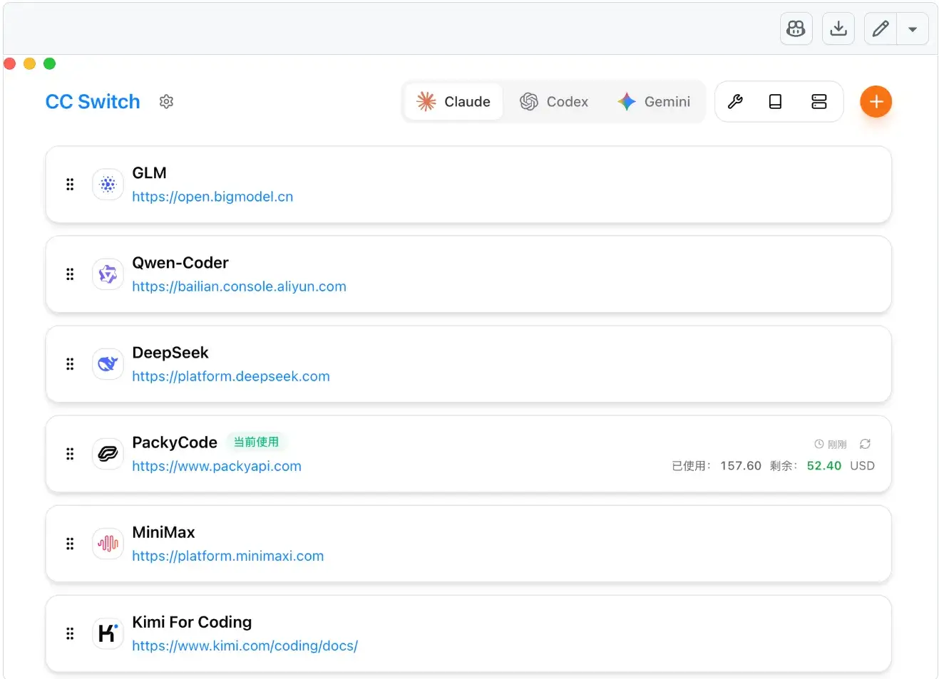Click the server stack icon
This screenshot has width=939, height=679.
819,102
